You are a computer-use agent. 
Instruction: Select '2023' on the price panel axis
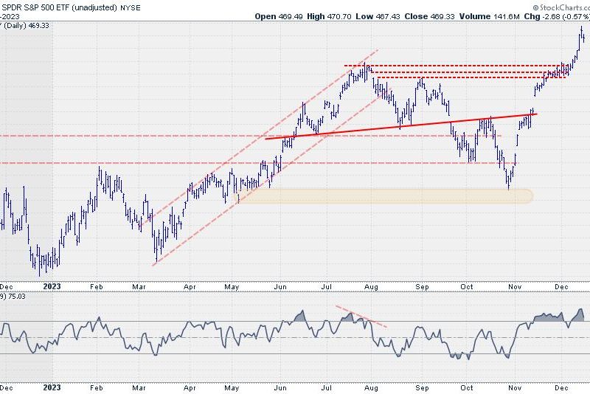pos(52,286)
